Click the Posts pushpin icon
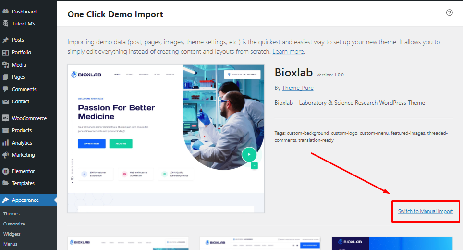This screenshot has height=250, width=463. coord(5,40)
